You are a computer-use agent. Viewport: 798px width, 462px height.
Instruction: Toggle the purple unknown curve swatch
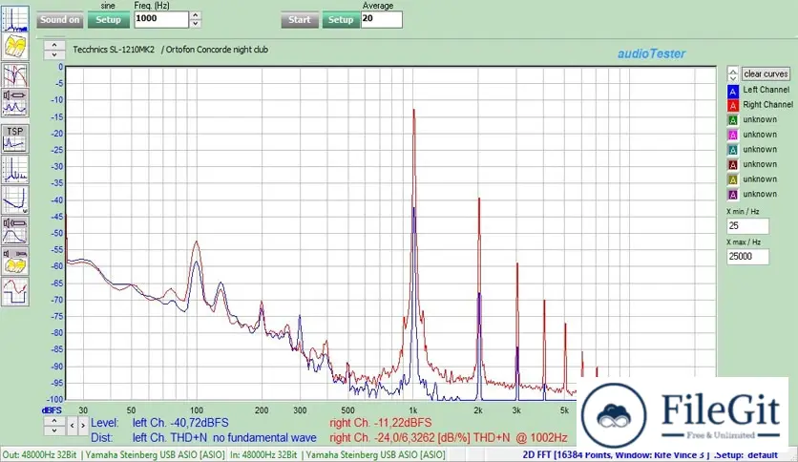tap(733, 195)
